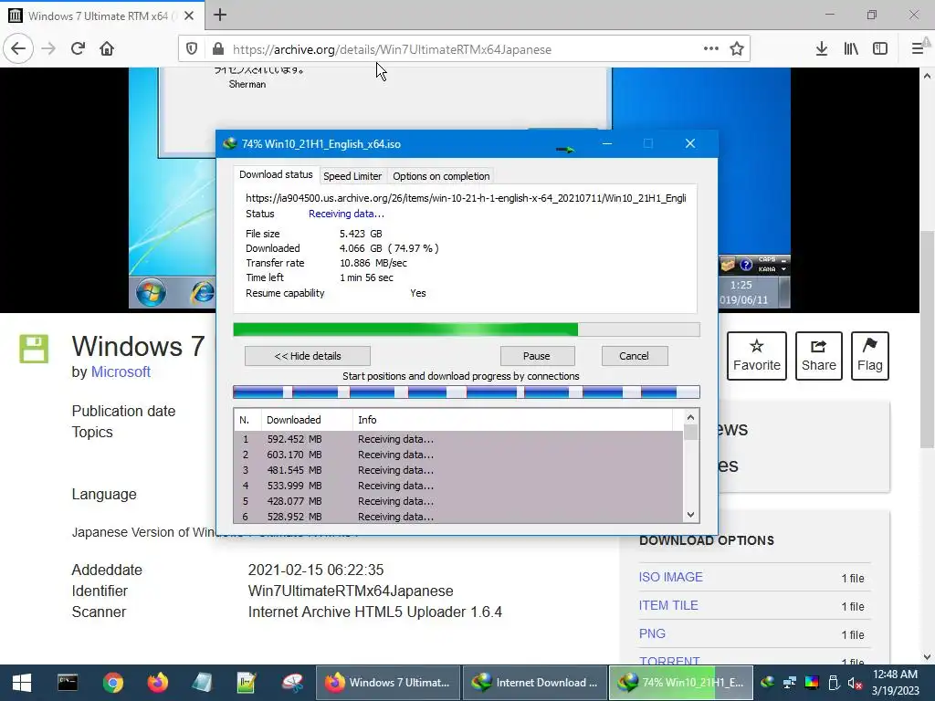The width and height of the screenshot is (935, 701).
Task: Open ISO IMAGE download option
Action: 671,577
